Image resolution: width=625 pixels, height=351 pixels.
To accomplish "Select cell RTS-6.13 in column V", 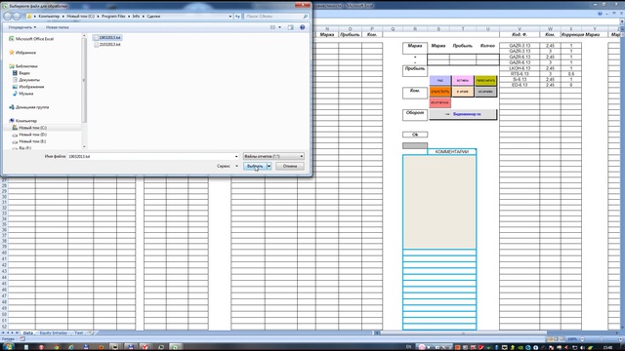I will 520,74.
